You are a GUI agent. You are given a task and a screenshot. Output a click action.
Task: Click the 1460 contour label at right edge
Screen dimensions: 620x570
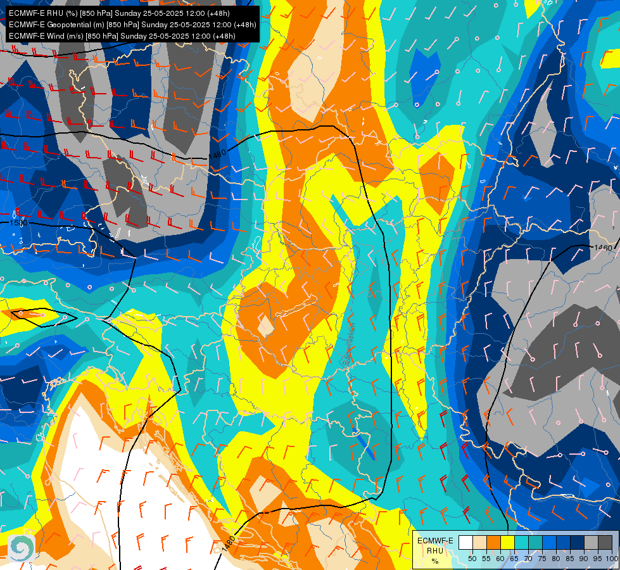(x=604, y=248)
